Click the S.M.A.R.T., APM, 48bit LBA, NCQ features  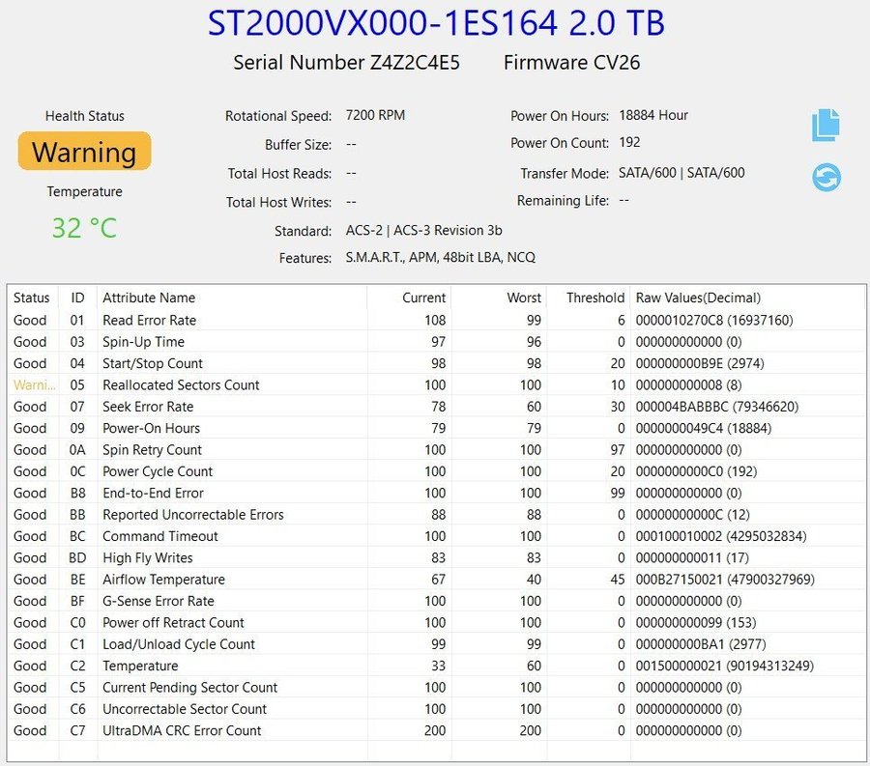click(441, 258)
